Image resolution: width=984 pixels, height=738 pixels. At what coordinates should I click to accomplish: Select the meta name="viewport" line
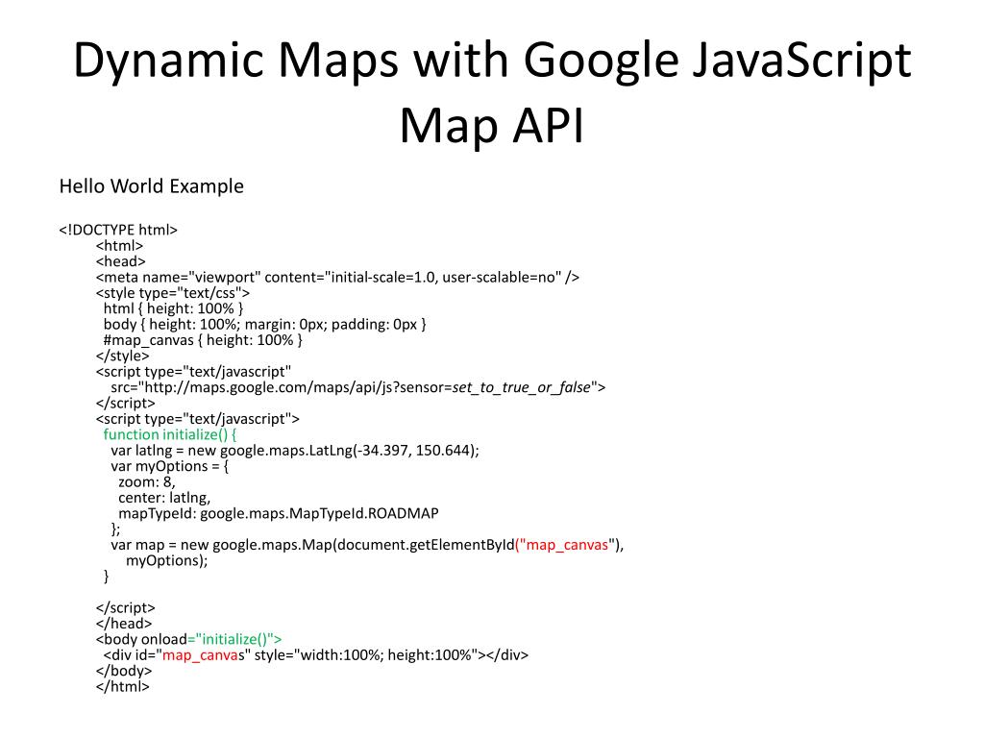[x=337, y=278]
